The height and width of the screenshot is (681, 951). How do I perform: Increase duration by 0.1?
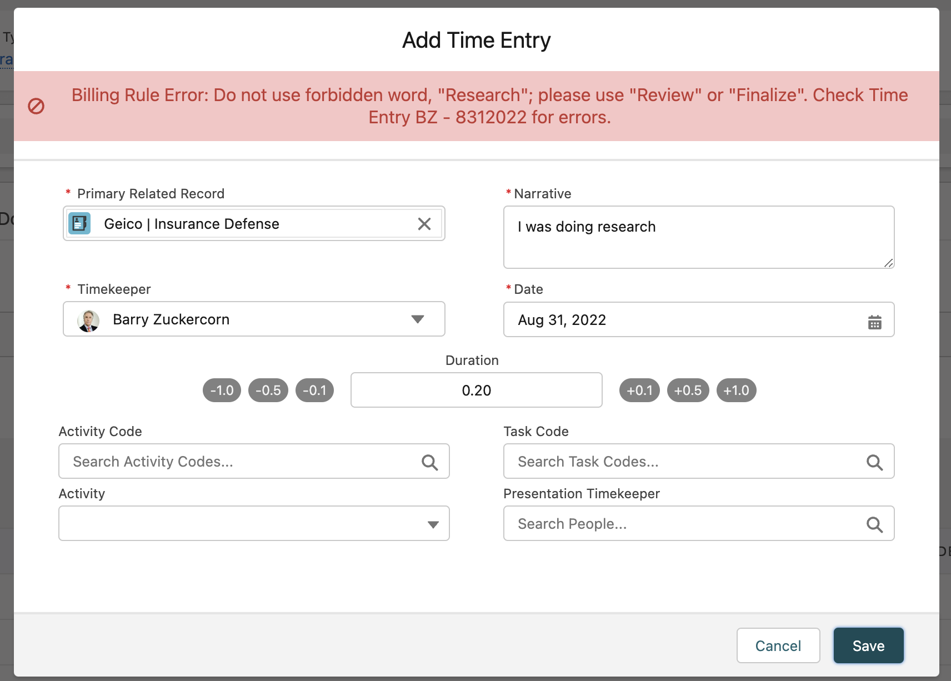click(x=639, y=390)
